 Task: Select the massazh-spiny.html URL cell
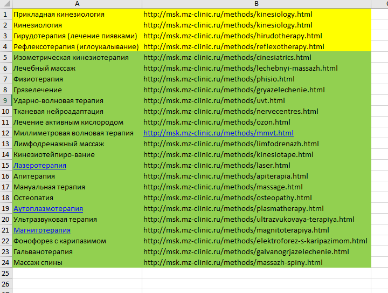(233, 263)
